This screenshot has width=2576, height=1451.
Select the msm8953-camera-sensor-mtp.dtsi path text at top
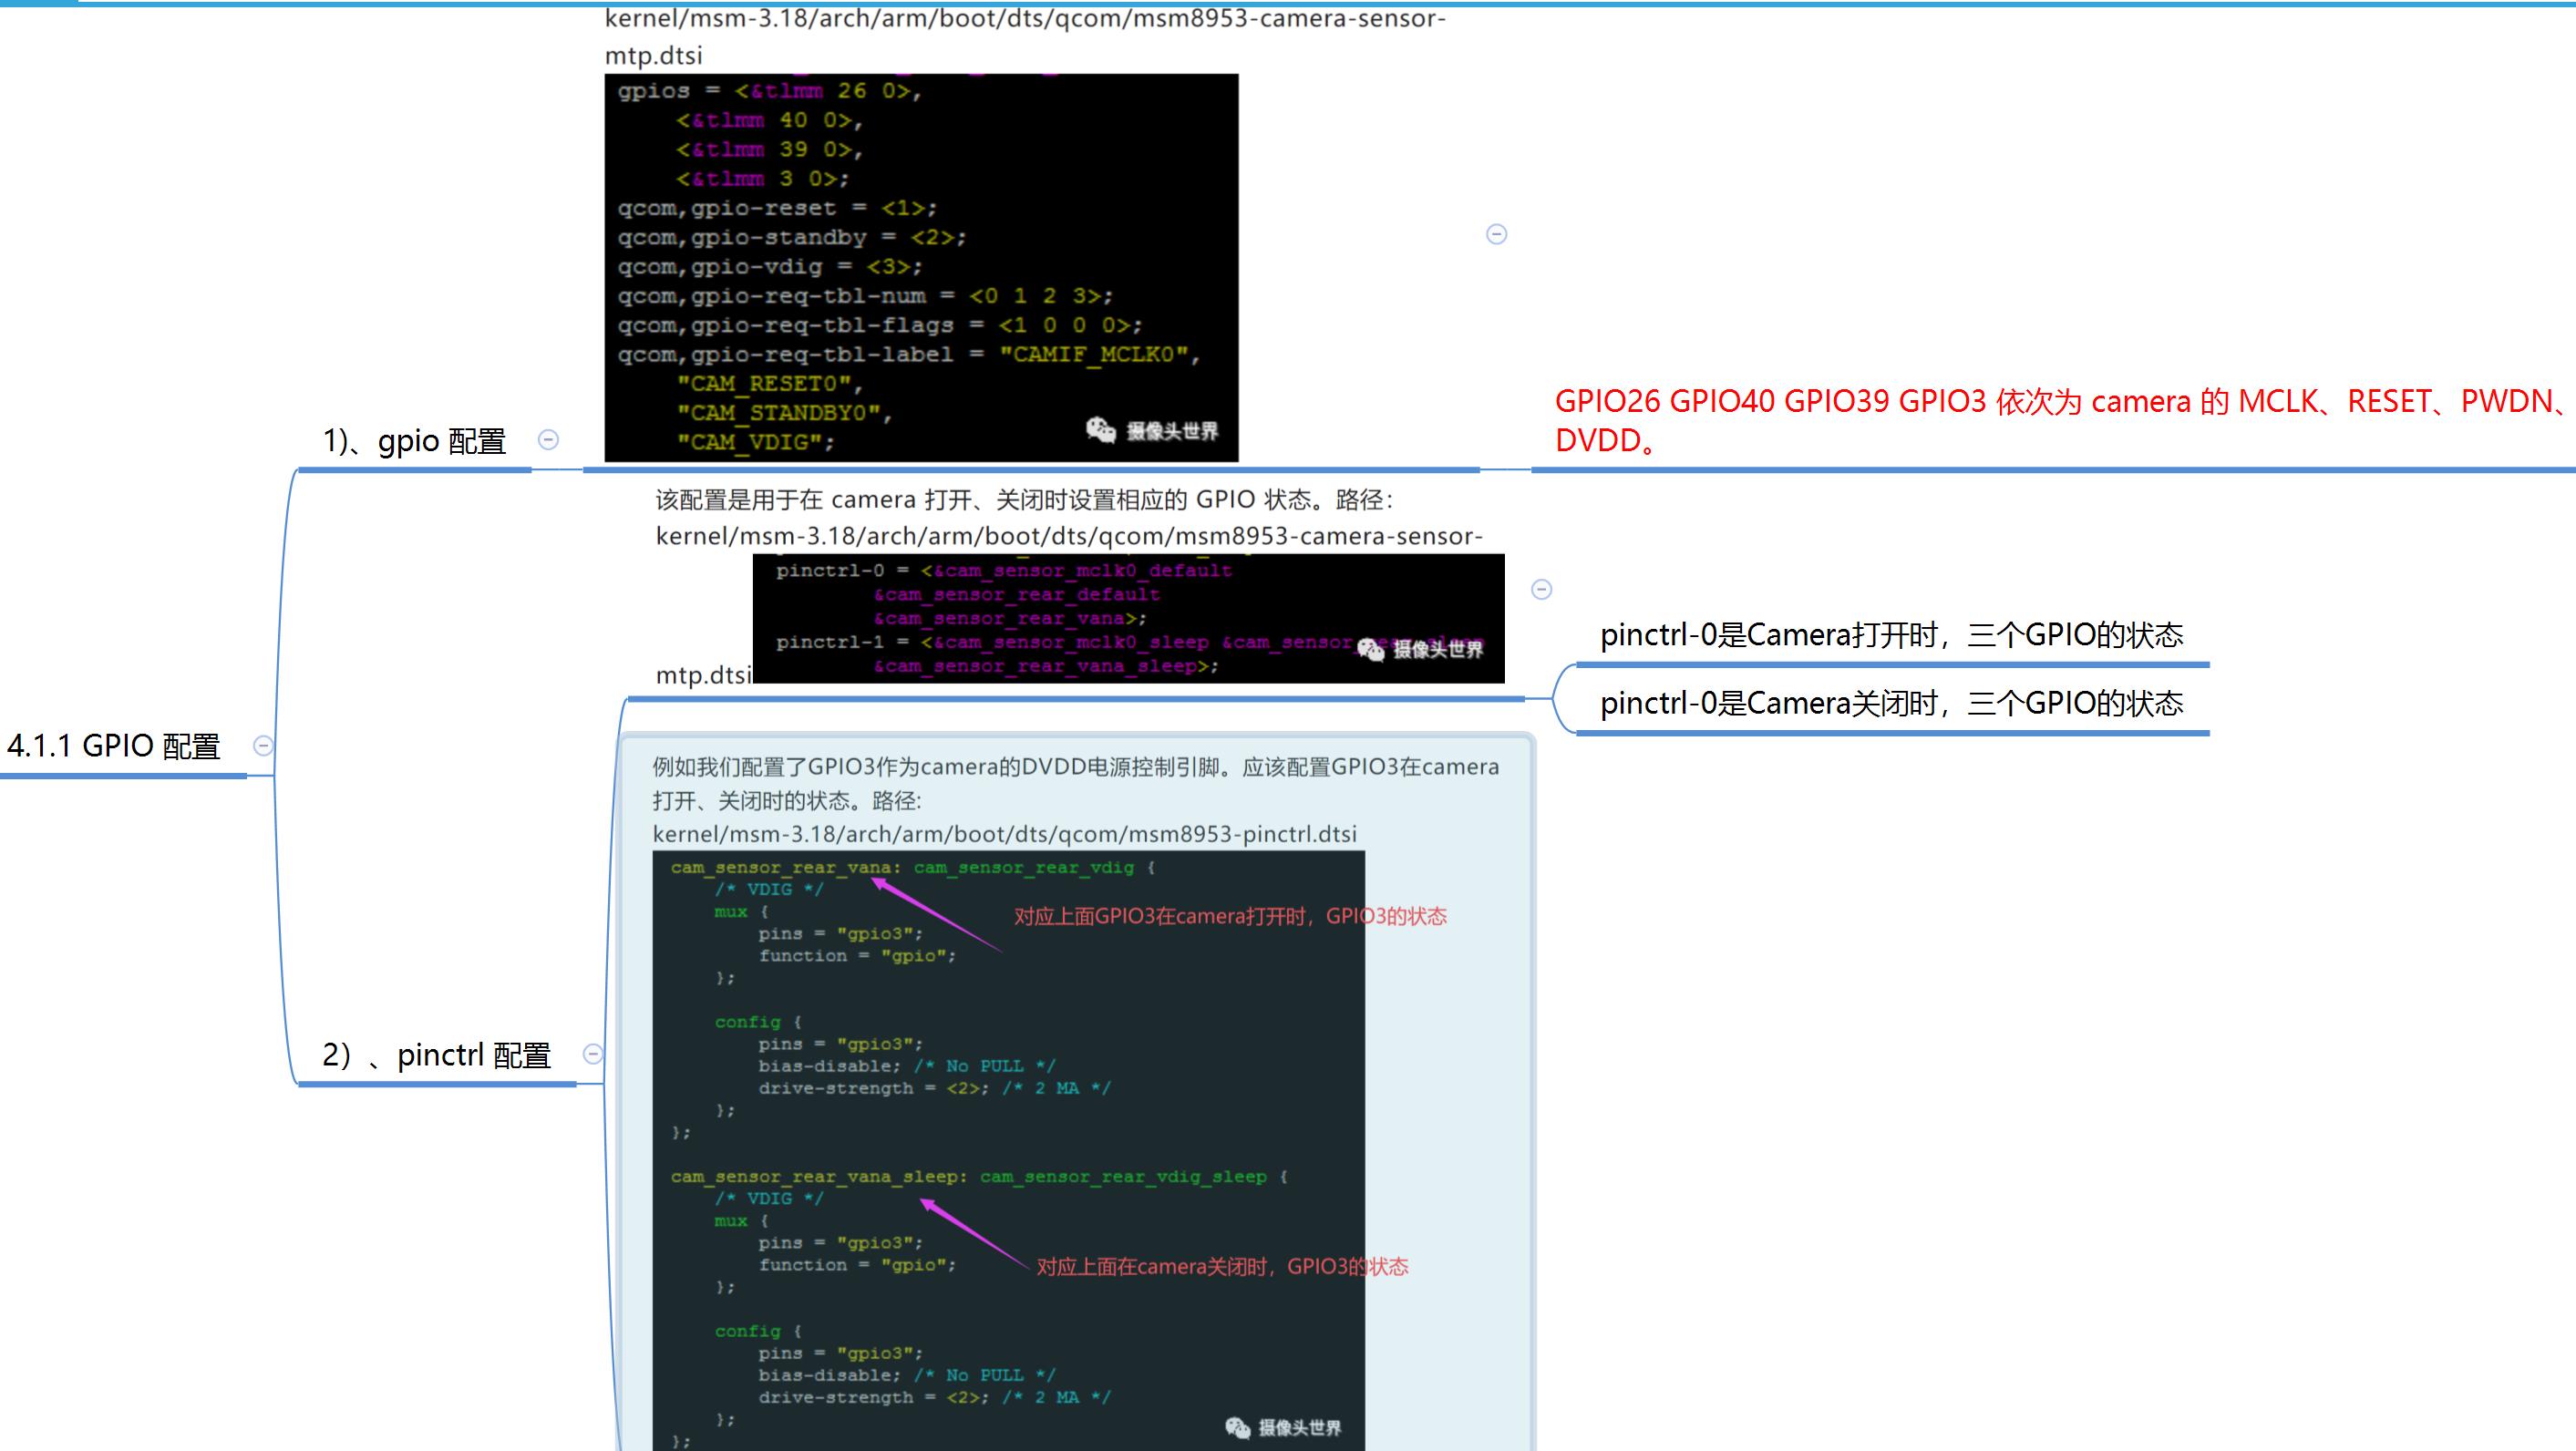[1024, 36]
